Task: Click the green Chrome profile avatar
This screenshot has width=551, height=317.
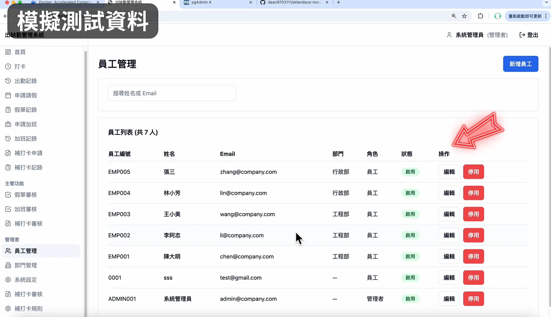Action: pos(497,16)
